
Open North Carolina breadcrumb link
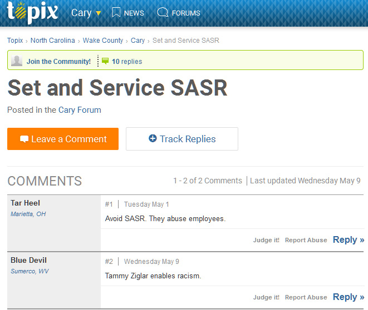[x=53, y=41]
